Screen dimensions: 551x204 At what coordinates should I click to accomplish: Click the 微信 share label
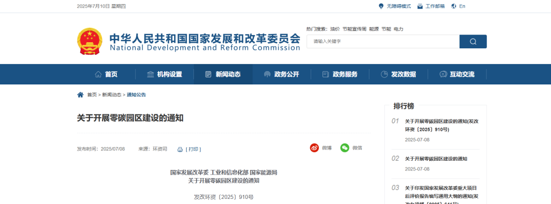pos(357,148)
